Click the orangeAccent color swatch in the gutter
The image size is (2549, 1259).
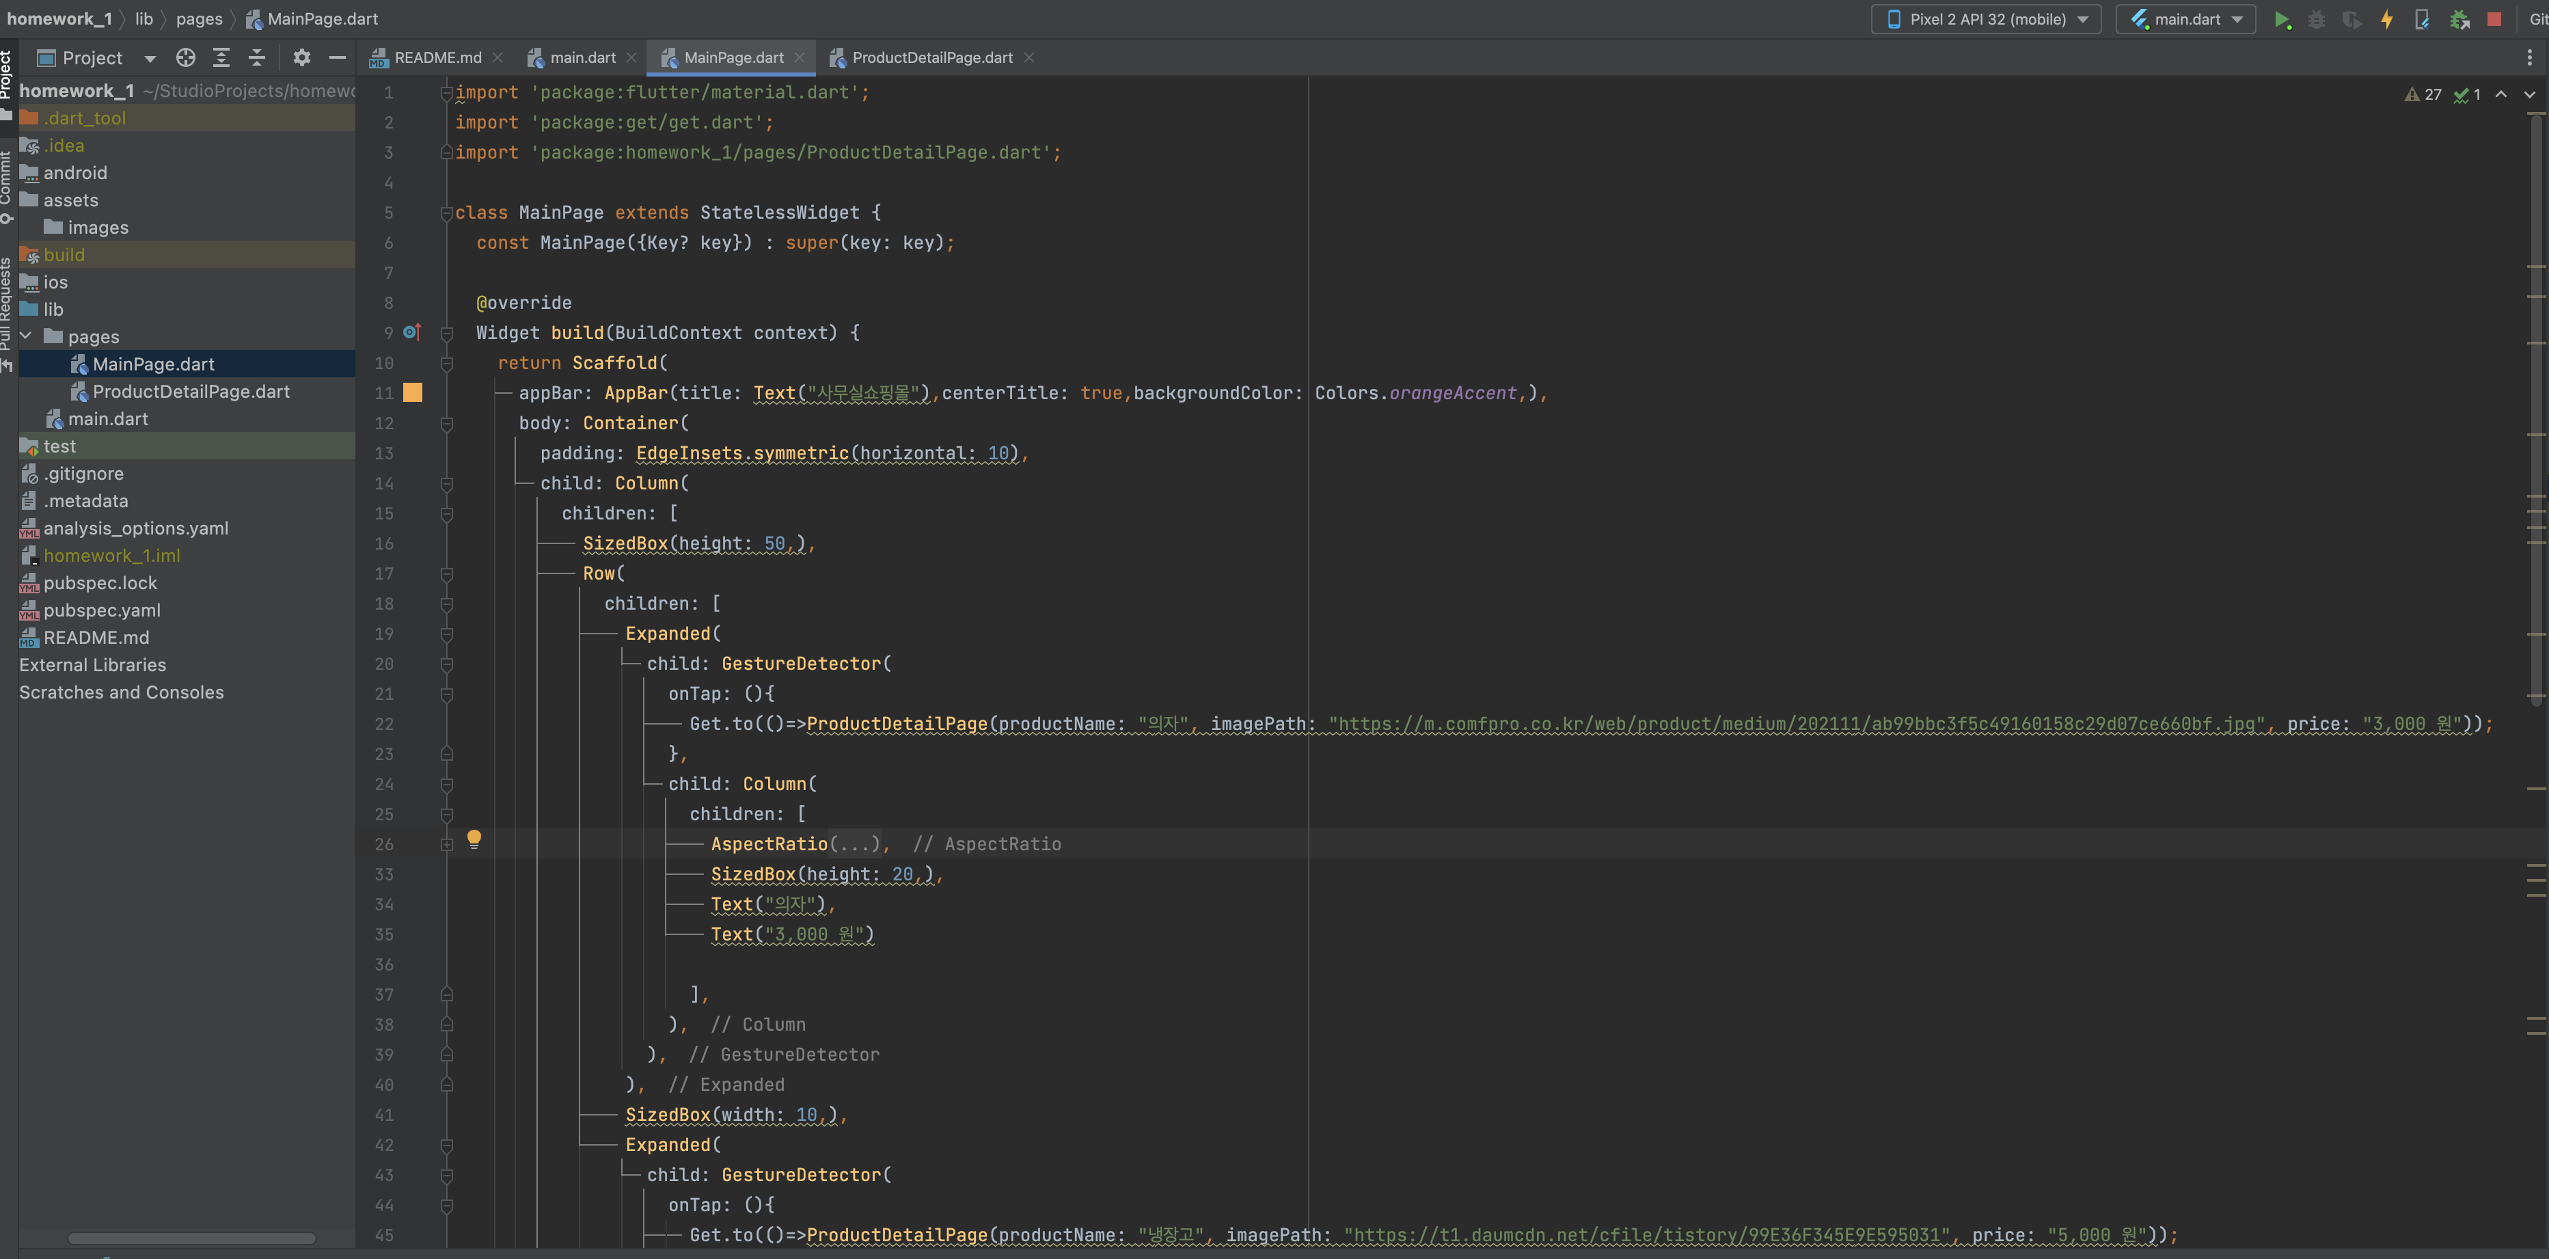413,393
